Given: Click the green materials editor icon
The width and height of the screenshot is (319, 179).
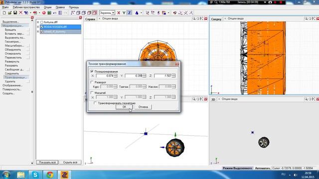Looking at the screenshot, I should [49, 13].
